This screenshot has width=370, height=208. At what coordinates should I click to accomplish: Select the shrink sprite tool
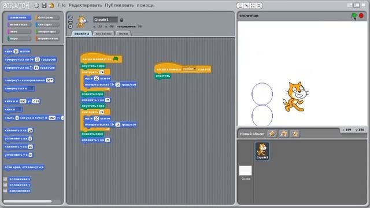[259, 6]
